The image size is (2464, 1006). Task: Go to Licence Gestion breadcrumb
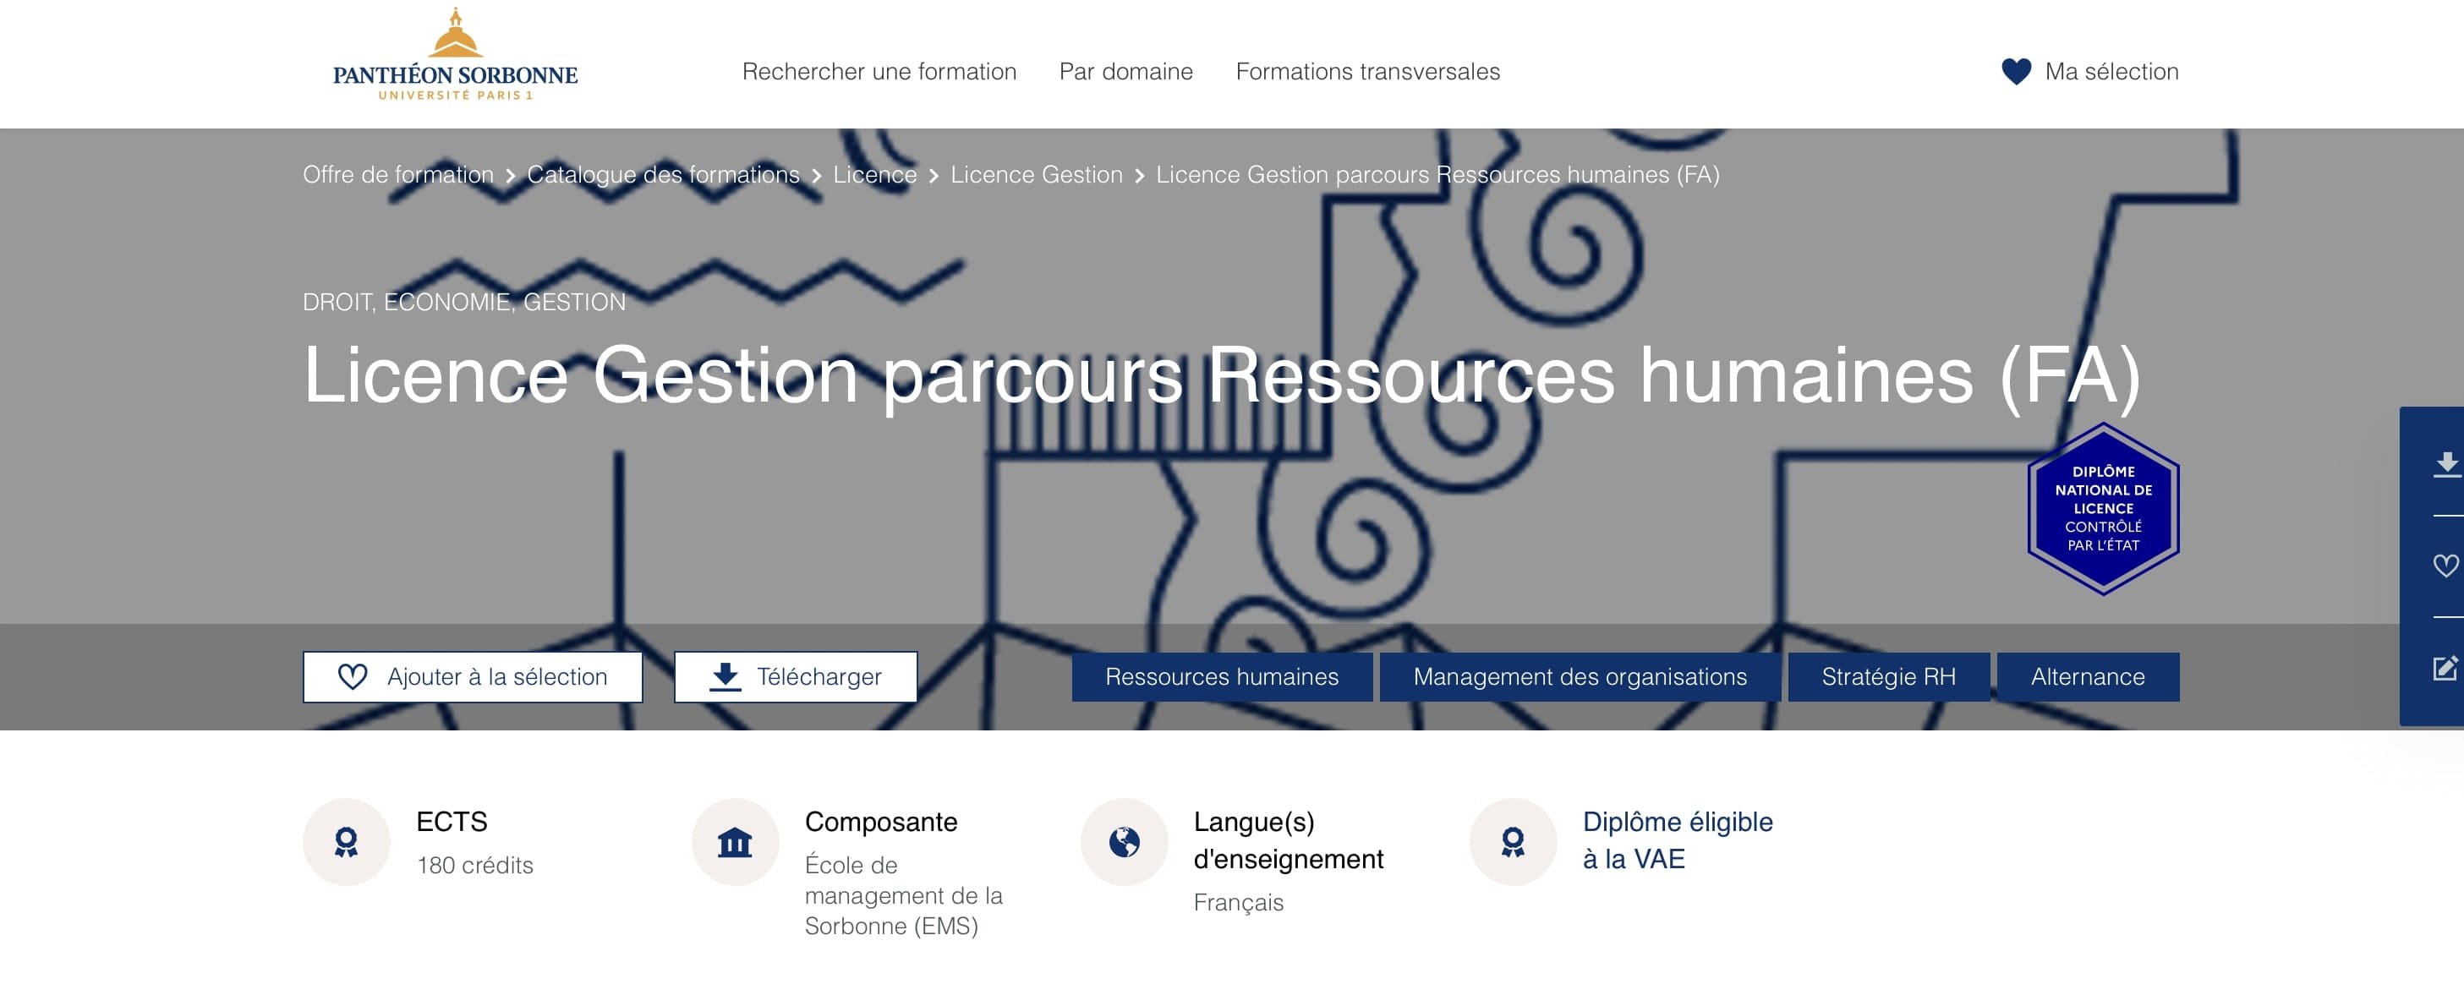pyautogui.click(x=1036, y=175)
